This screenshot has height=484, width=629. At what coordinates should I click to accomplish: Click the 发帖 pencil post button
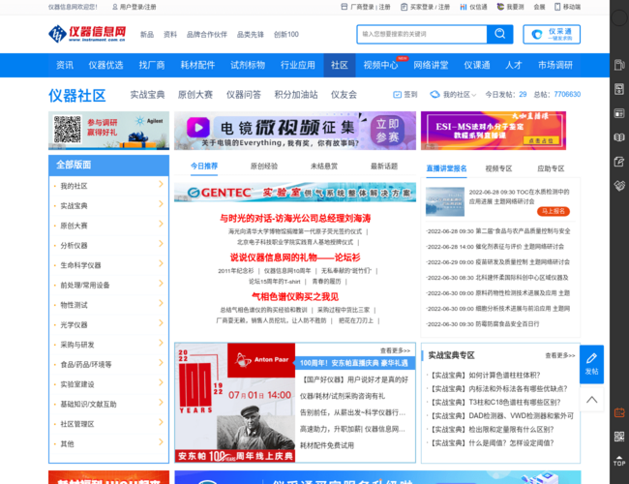[591, 363]
